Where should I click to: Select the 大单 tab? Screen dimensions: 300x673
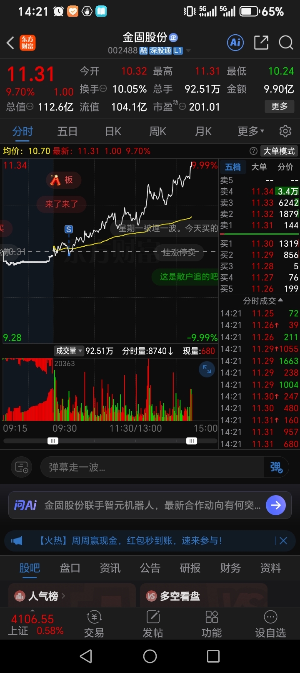tap(259, 167)
